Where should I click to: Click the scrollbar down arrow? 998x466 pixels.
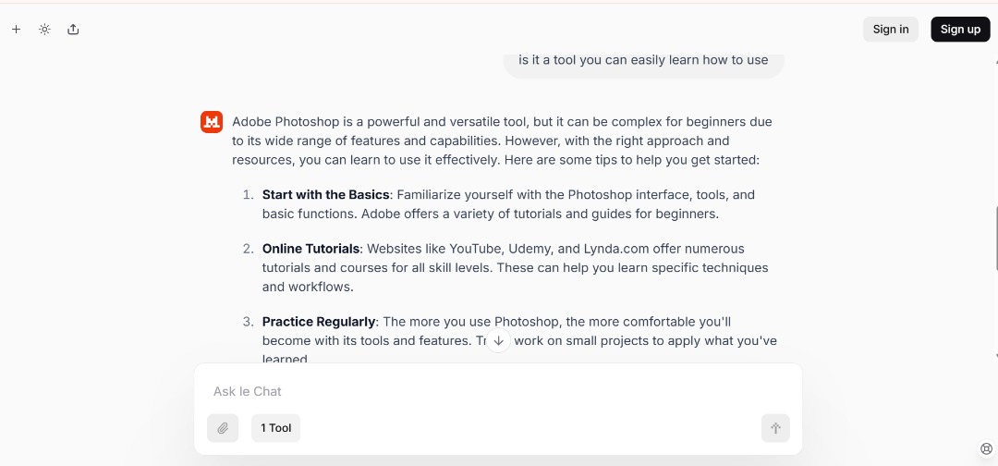[996, 355]
